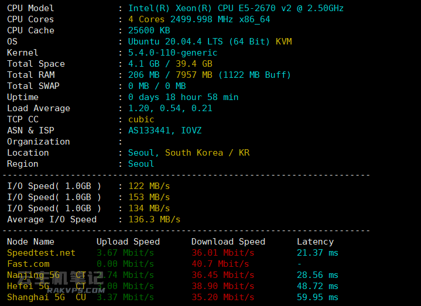Image resolution: width=421 pixels, height=306 pixels.
Task: Click Speedtest.net upload 3.67 Mbit/s
Action: coord(125,253)
